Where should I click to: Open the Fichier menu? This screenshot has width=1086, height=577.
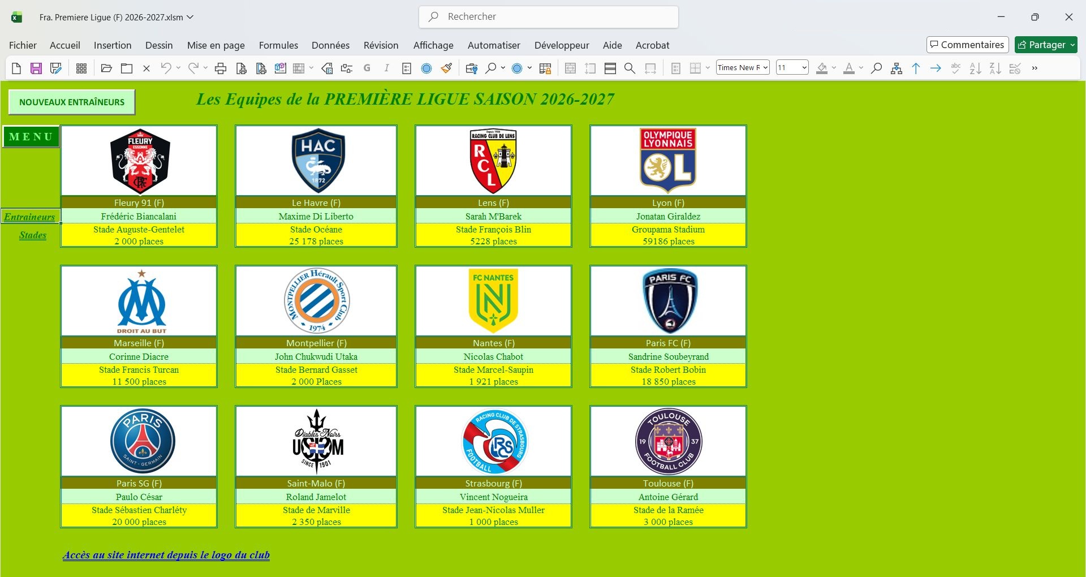[x=23, y=45]
